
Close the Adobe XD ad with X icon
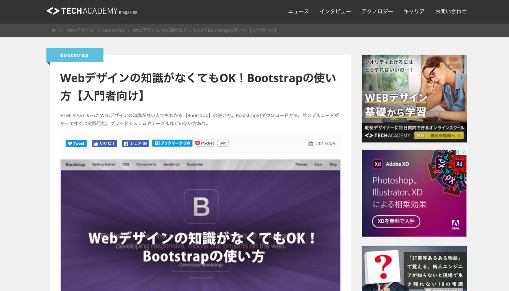464,152
